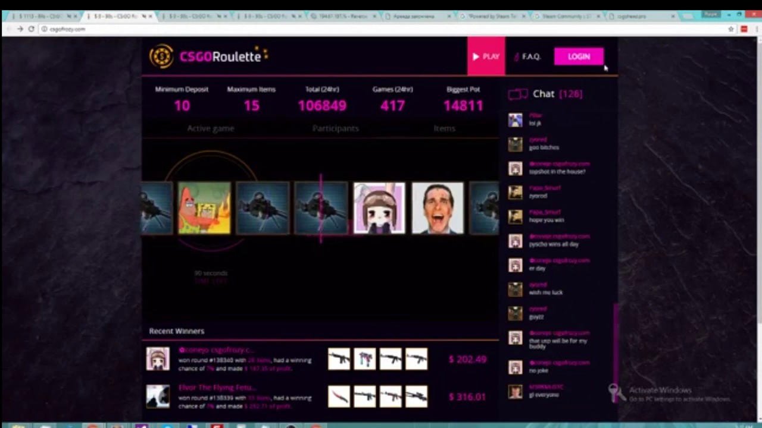Screen dimensions: 762x428
Task: Click the sniper avatar right of Patrick
Action: tap(263, 208)
